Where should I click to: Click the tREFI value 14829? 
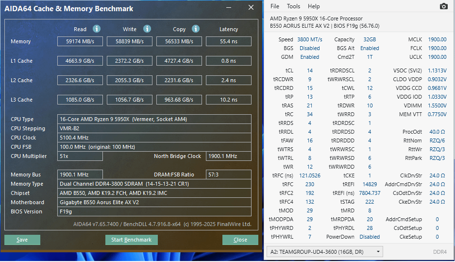(x=370, y=184)
